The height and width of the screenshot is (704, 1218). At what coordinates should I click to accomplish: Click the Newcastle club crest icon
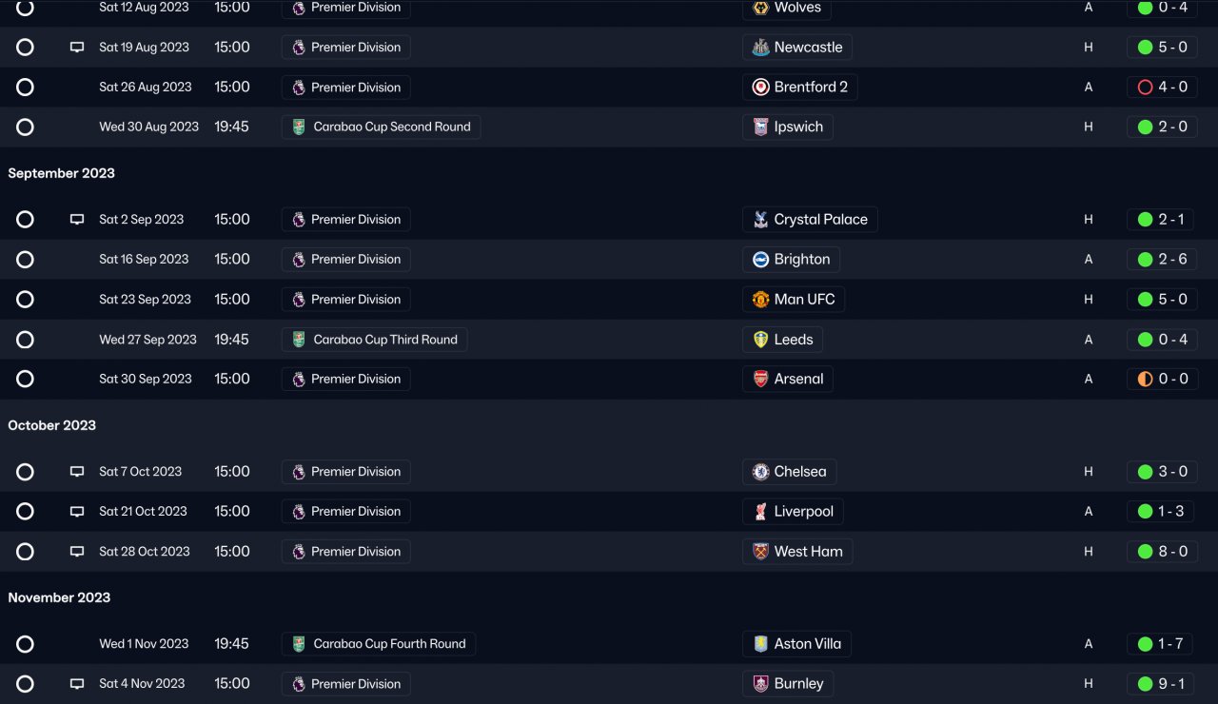coord(760,48)
